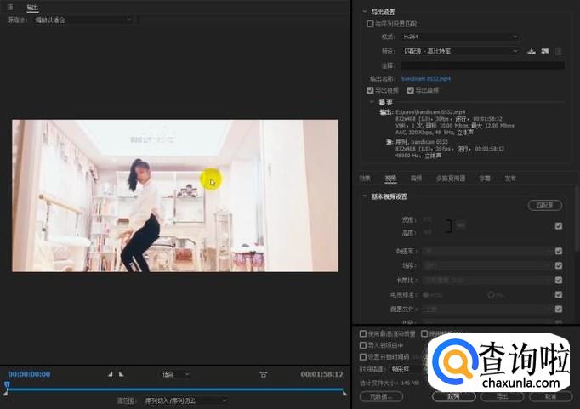Open the source range 序列切入/序列切出 dropdown
This screenshot has height=409, width=580.
[x=185, y=400]
